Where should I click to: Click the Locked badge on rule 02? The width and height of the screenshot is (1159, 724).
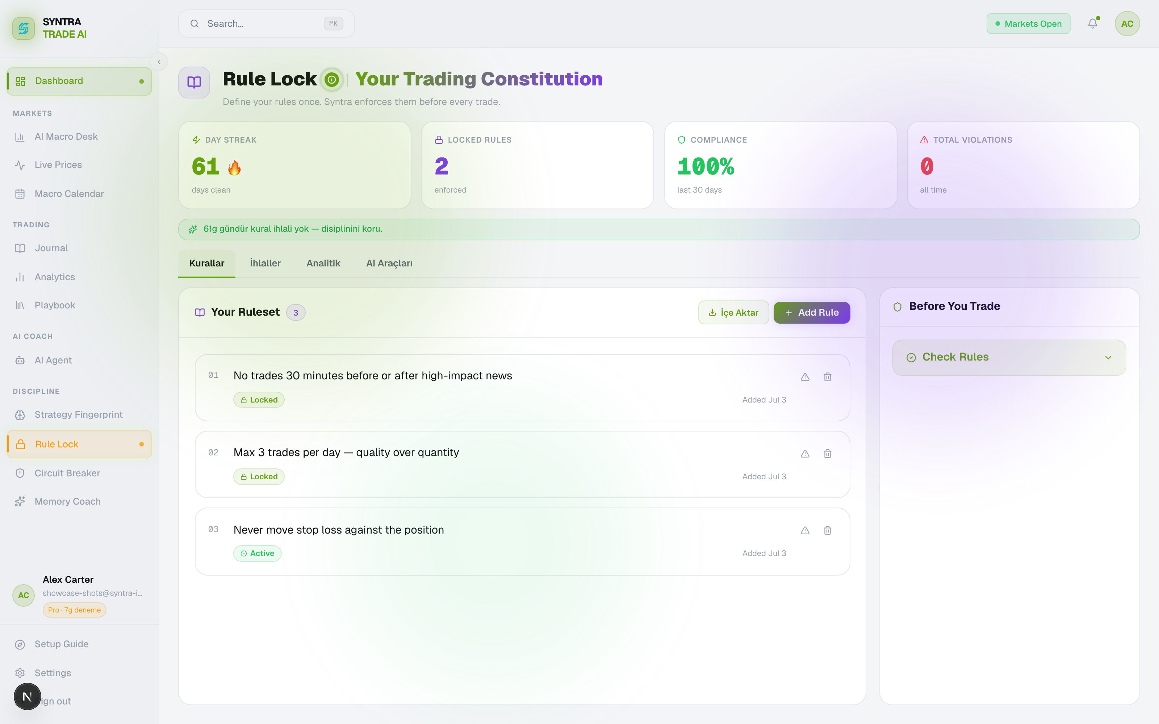tap(259, 477)
